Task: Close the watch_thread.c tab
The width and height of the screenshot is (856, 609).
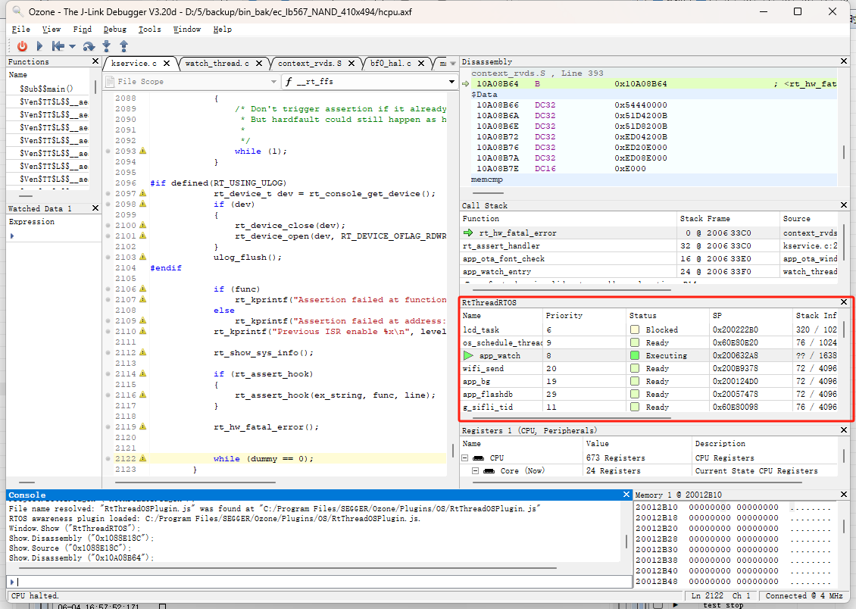Action: click(x=259, y=64)
